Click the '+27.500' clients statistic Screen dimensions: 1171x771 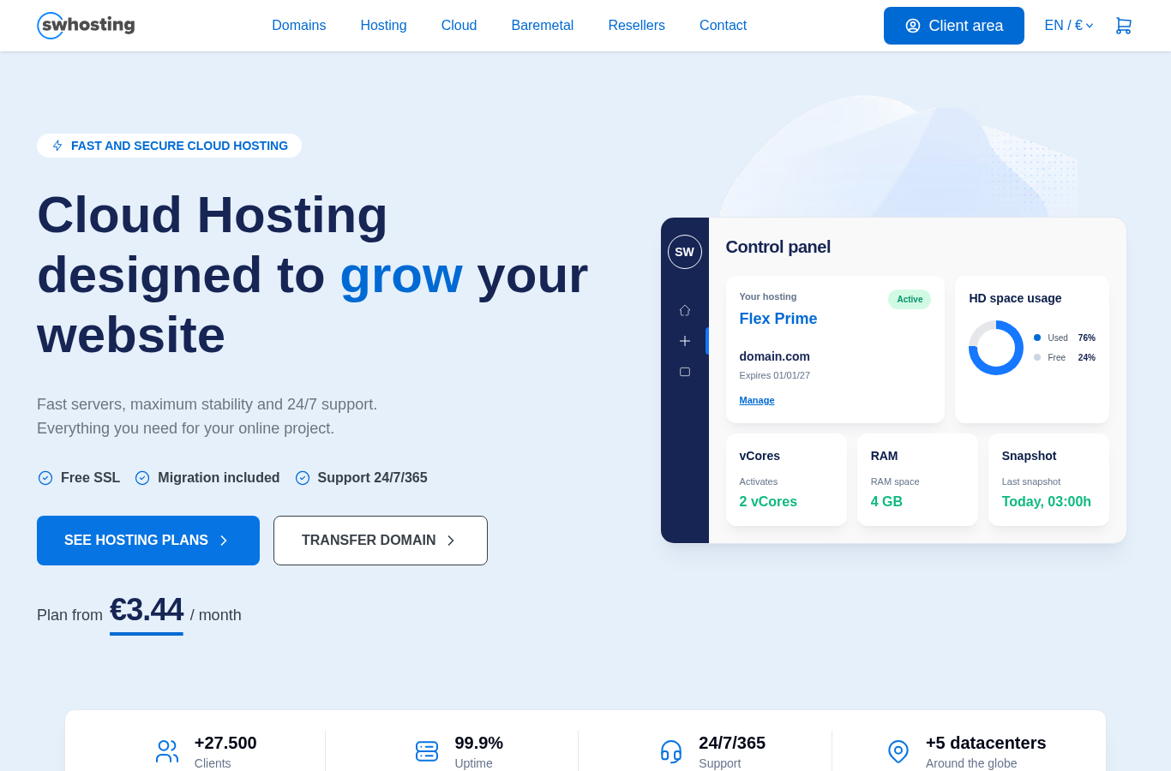pos(225,743)
